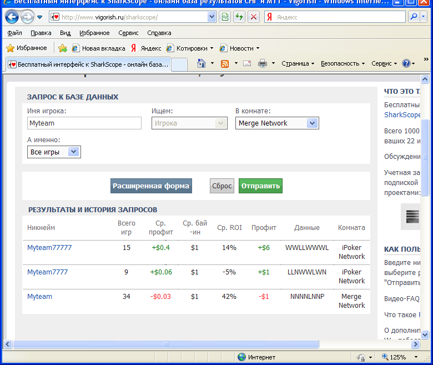Open the Новости web slice
The image size is (433, 365).
point(239,48)
